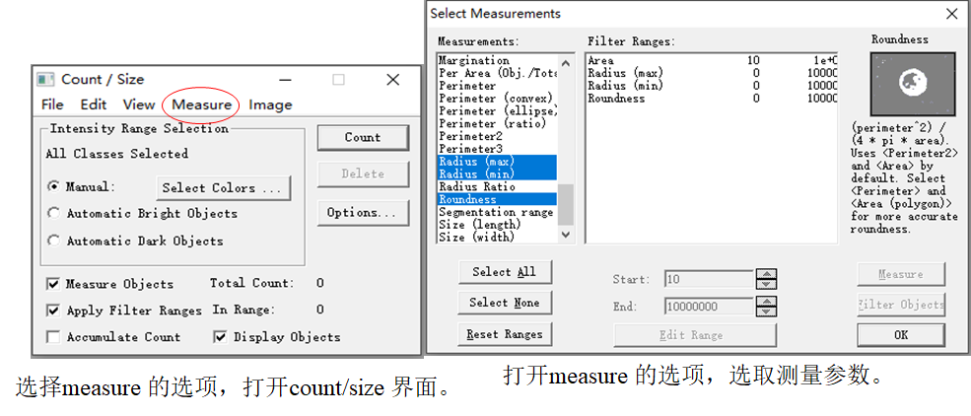Select the Manual radio button
This screenshot has width=971, height=416.
[53, 186]
